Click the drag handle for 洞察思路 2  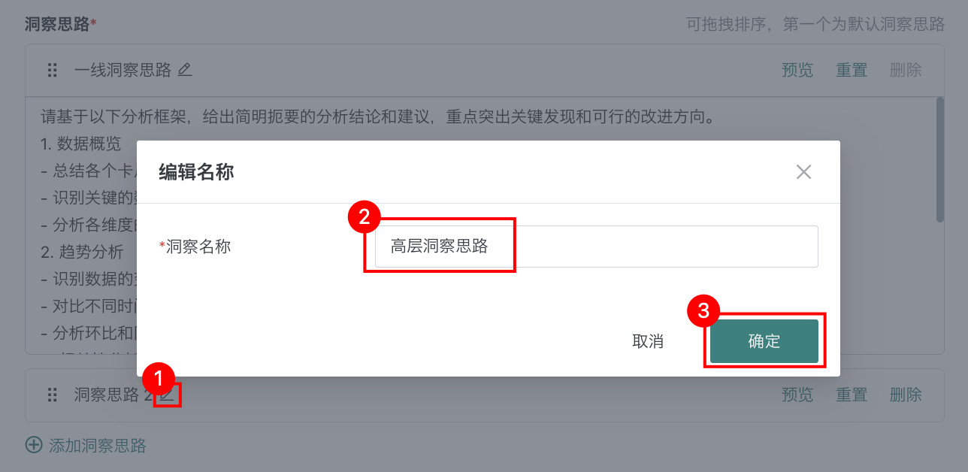[x=53, y=395]
